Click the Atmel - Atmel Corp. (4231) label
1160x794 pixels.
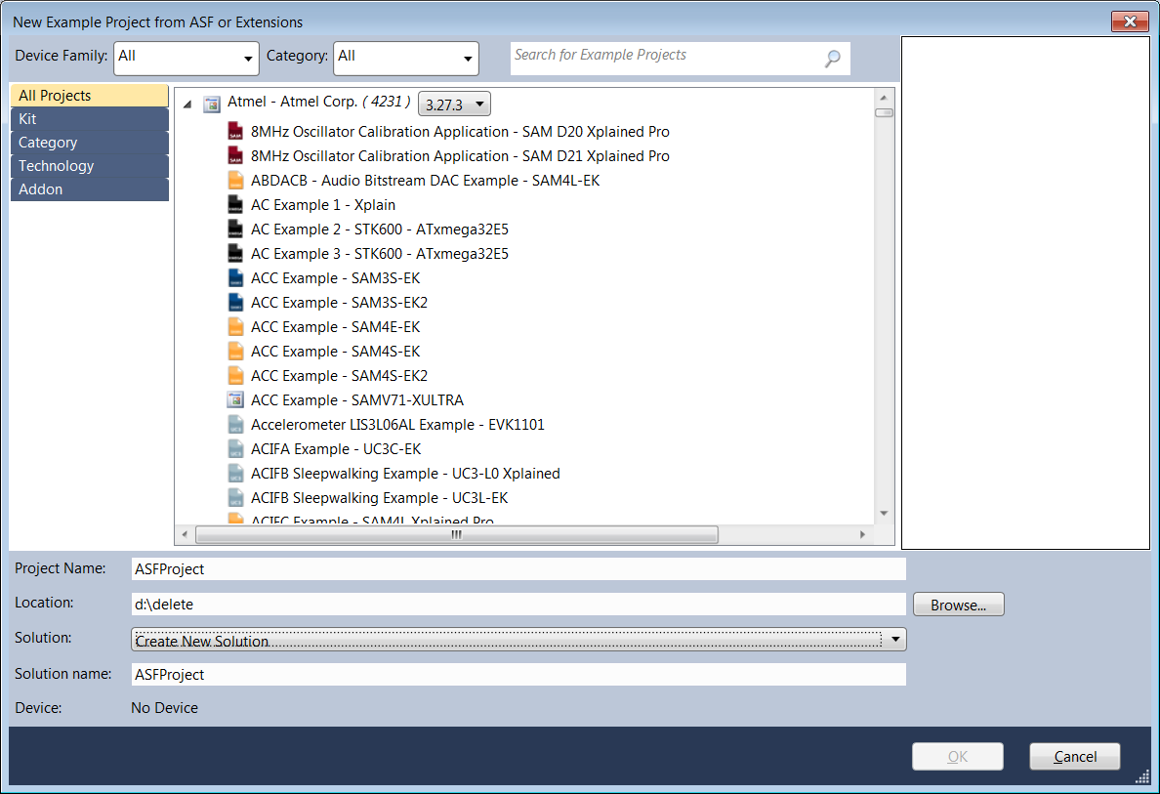click(319, 103)
